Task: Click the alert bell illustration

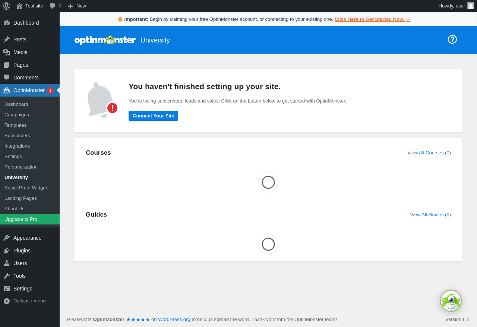Action: [x=102, y=100]
